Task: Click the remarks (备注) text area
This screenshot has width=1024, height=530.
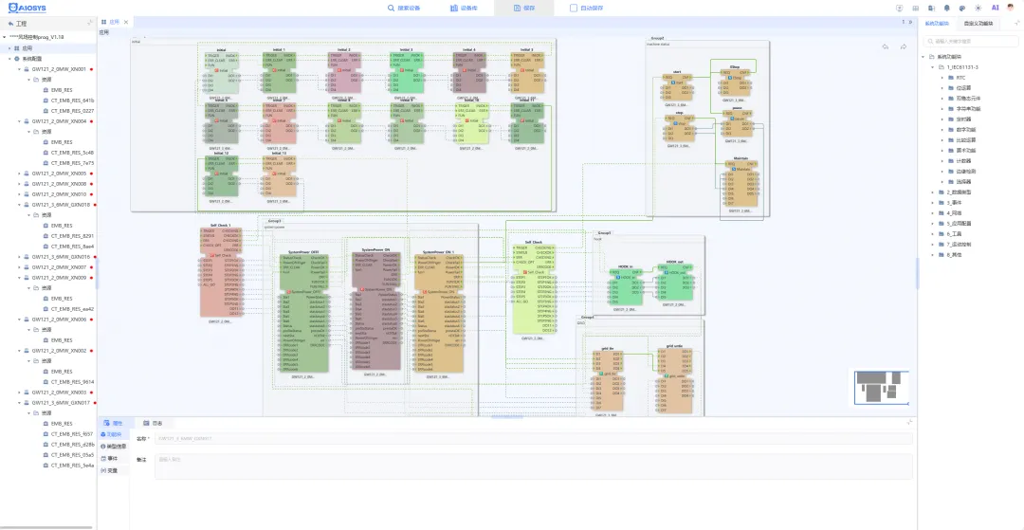Action: 534,466
